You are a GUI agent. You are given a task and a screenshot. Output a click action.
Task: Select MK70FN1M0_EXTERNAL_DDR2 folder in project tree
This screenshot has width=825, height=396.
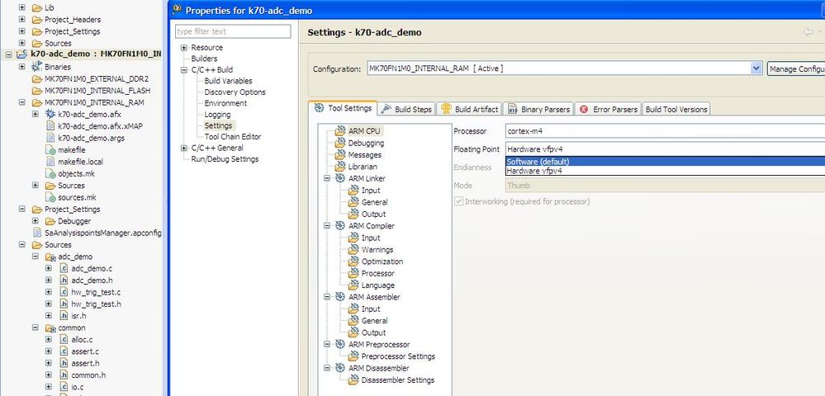97,79
